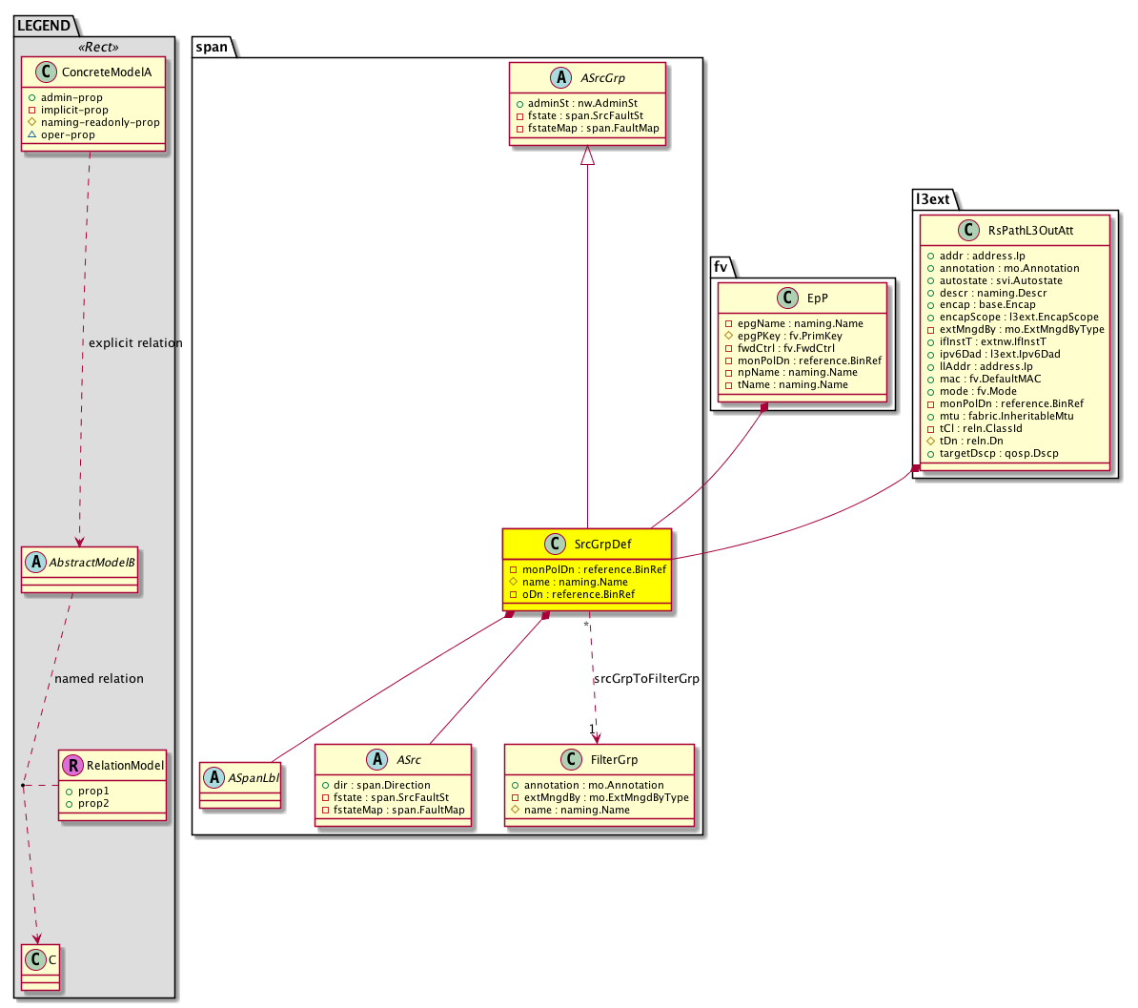Click the C icon of ConcreteModelA

(x=45, y=72)
